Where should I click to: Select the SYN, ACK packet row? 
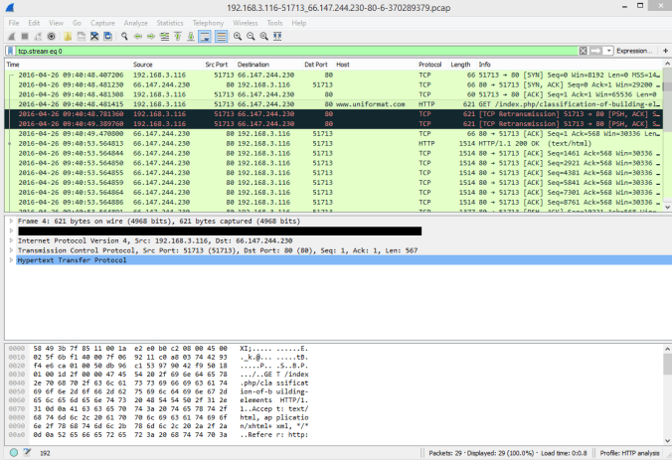(x=334, y=84)
